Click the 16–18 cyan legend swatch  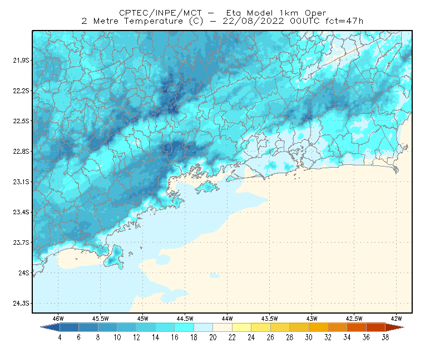184,327
